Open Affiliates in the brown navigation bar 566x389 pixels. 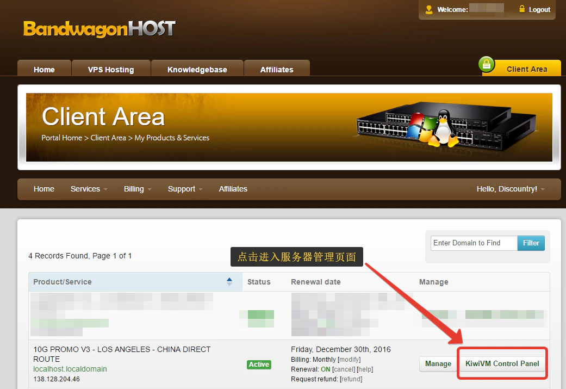[233, 189]
